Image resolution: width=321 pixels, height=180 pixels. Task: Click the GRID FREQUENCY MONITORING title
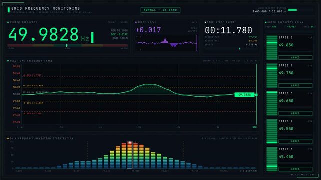(46, 8)
